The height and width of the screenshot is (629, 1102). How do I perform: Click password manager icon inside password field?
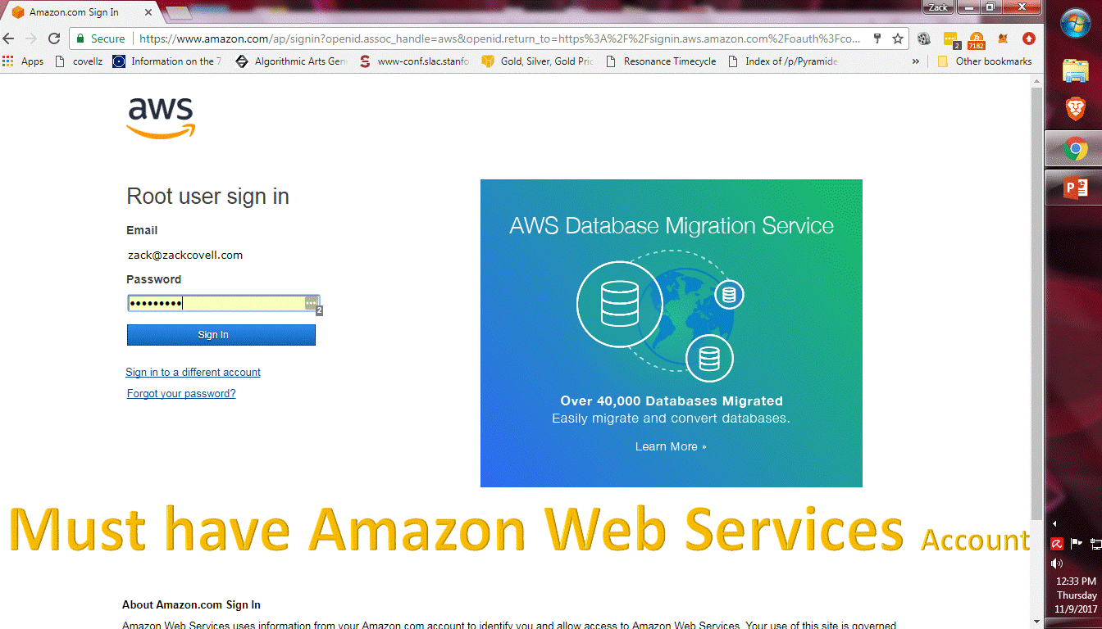[311, 303]
